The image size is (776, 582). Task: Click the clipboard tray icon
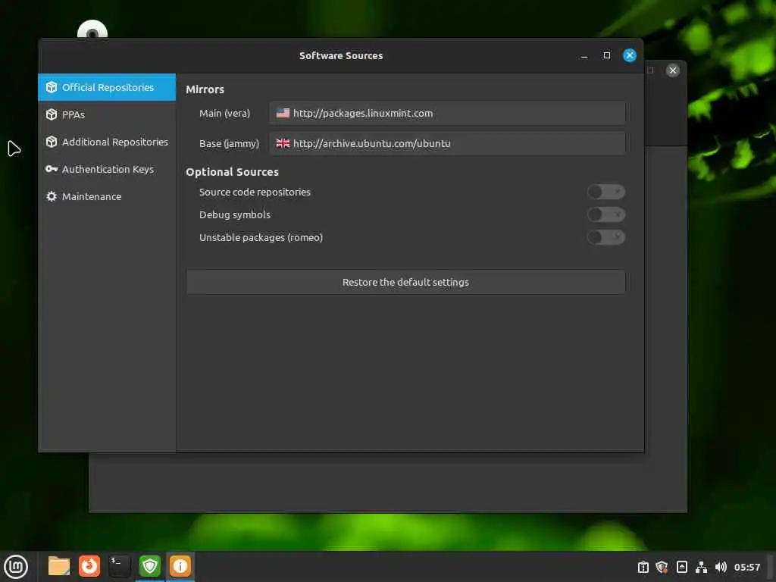point(643,567)
